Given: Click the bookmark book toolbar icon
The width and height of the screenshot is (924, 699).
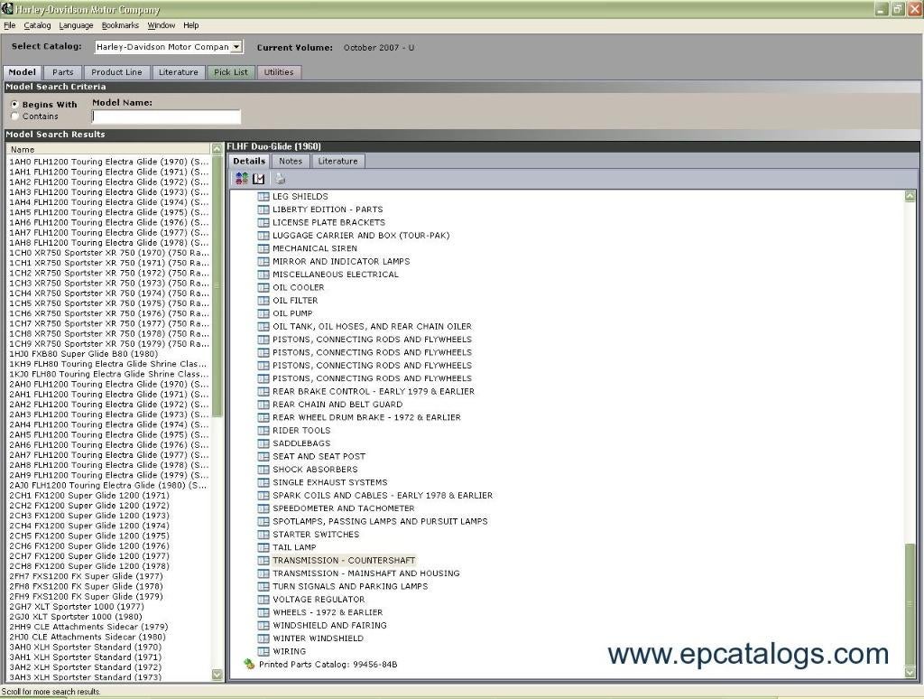Looking at the screenshot, I should coord(258,179).
